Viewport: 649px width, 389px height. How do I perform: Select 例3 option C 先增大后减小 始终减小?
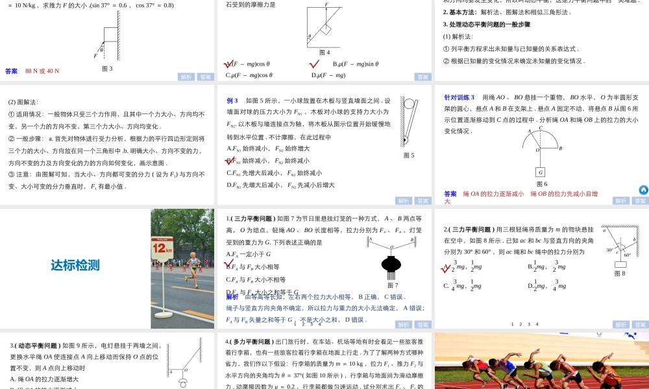(x=274, y=173)
